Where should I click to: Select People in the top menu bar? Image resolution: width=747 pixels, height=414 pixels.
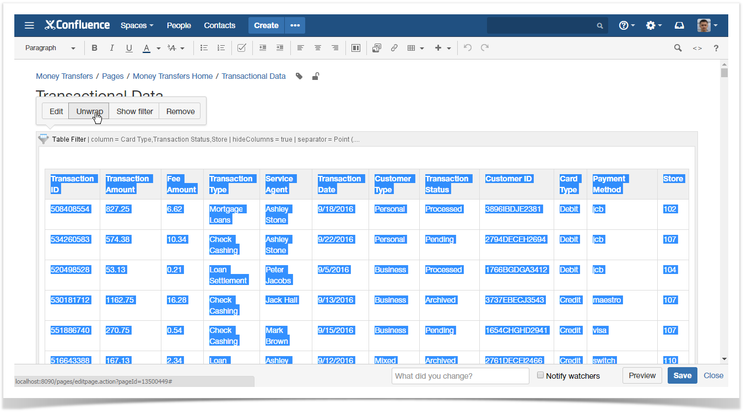[178, 25]
